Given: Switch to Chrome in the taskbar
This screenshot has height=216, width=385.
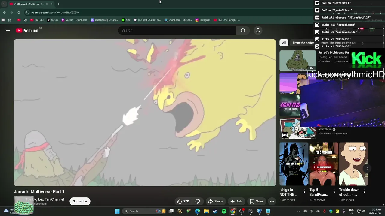Looking at the screenshot, I should pos(233,211).
